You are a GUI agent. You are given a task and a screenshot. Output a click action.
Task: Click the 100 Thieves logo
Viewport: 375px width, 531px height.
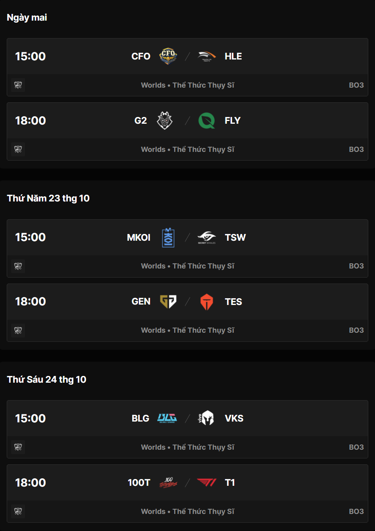click(168, 483)
